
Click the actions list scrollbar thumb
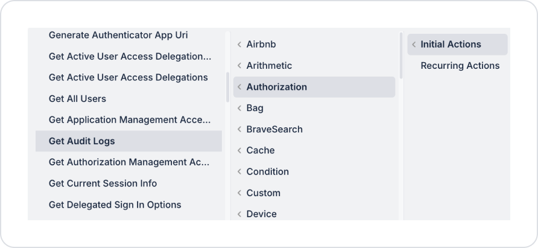(x=227, y=87)
